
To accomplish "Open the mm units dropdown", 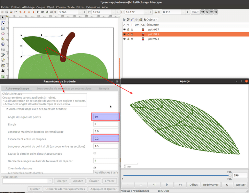I will [x=195, y=12].
